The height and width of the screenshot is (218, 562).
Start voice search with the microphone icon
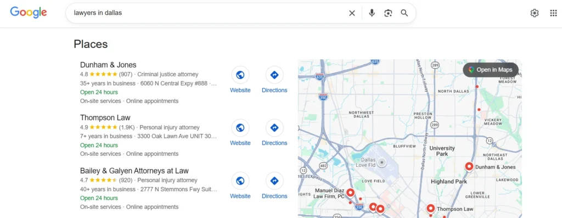(x=372, y=13)
